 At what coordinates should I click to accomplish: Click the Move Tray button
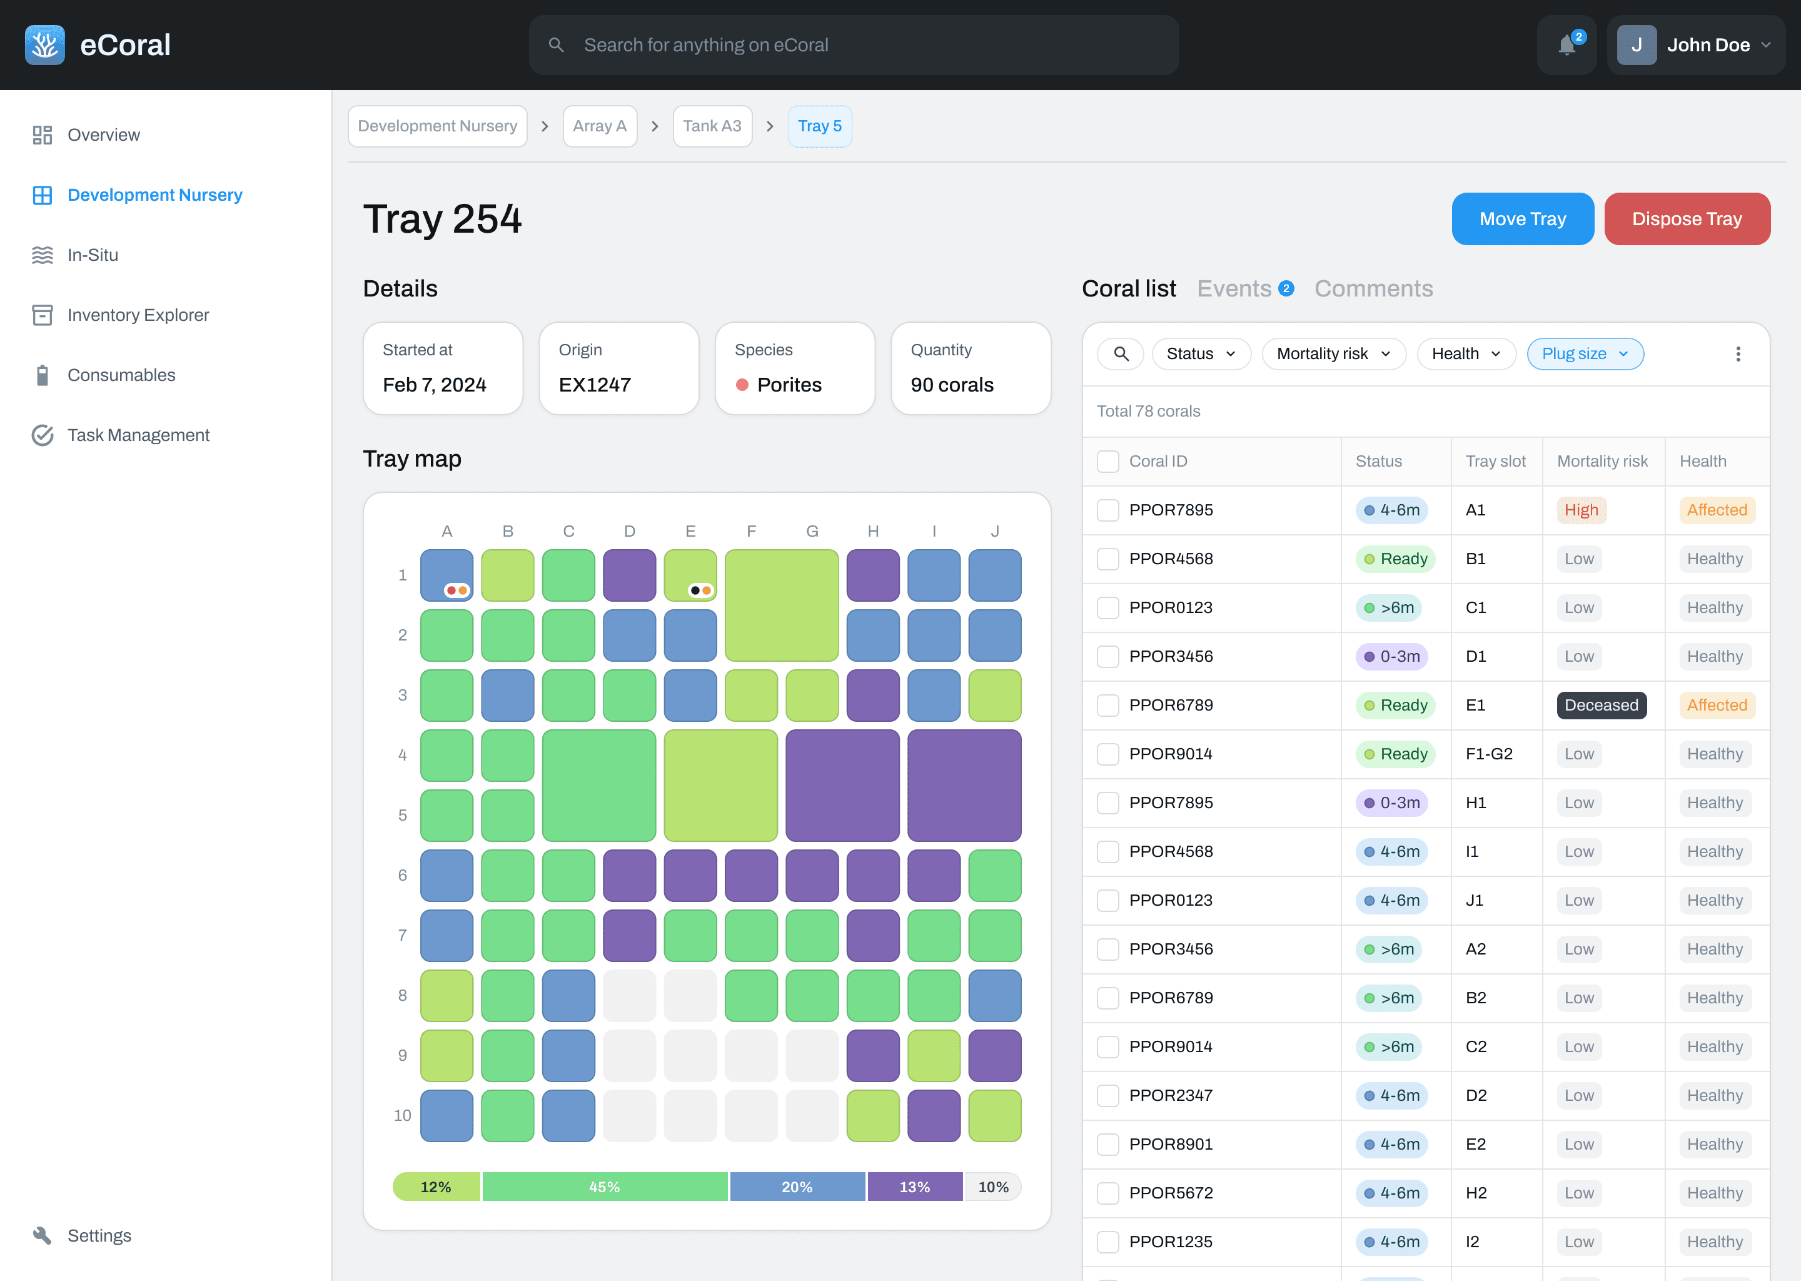[x=1522, y=218]
